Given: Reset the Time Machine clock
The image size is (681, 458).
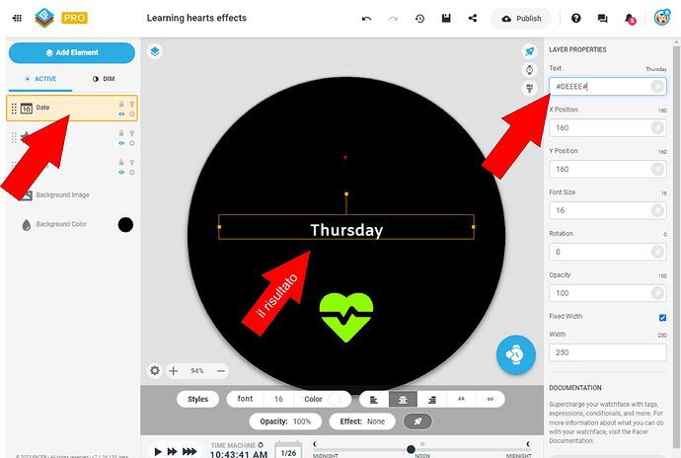Looking at the screenshot, I should click(261, 445).
